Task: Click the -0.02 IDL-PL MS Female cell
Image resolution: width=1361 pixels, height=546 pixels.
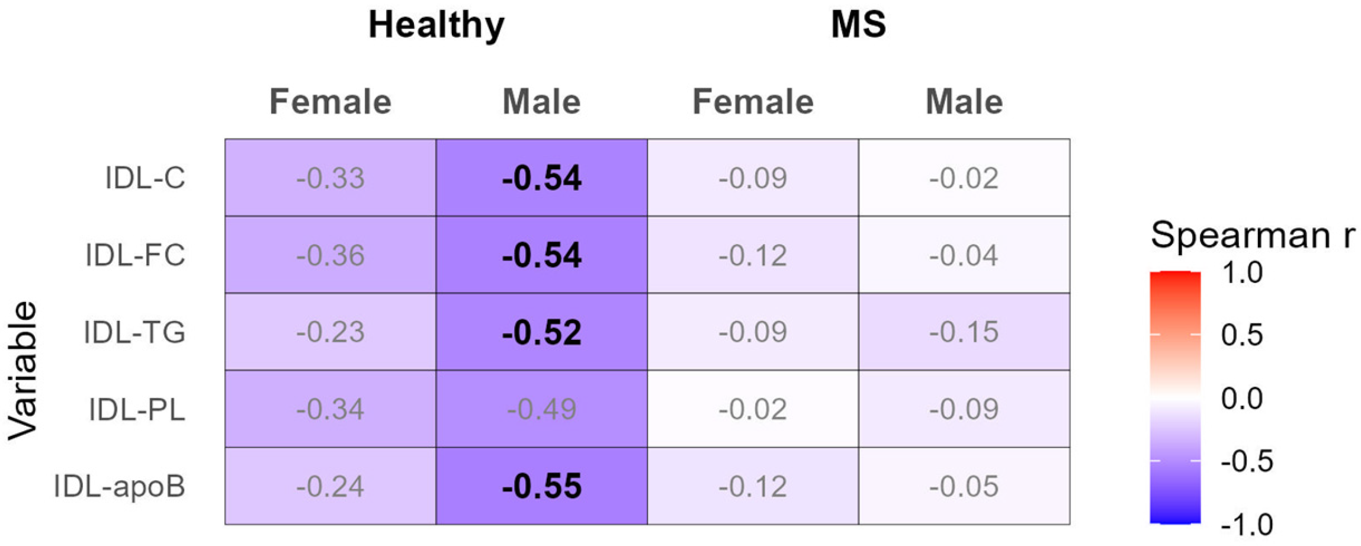Action: pyautogui.click(x=752, y=409)
